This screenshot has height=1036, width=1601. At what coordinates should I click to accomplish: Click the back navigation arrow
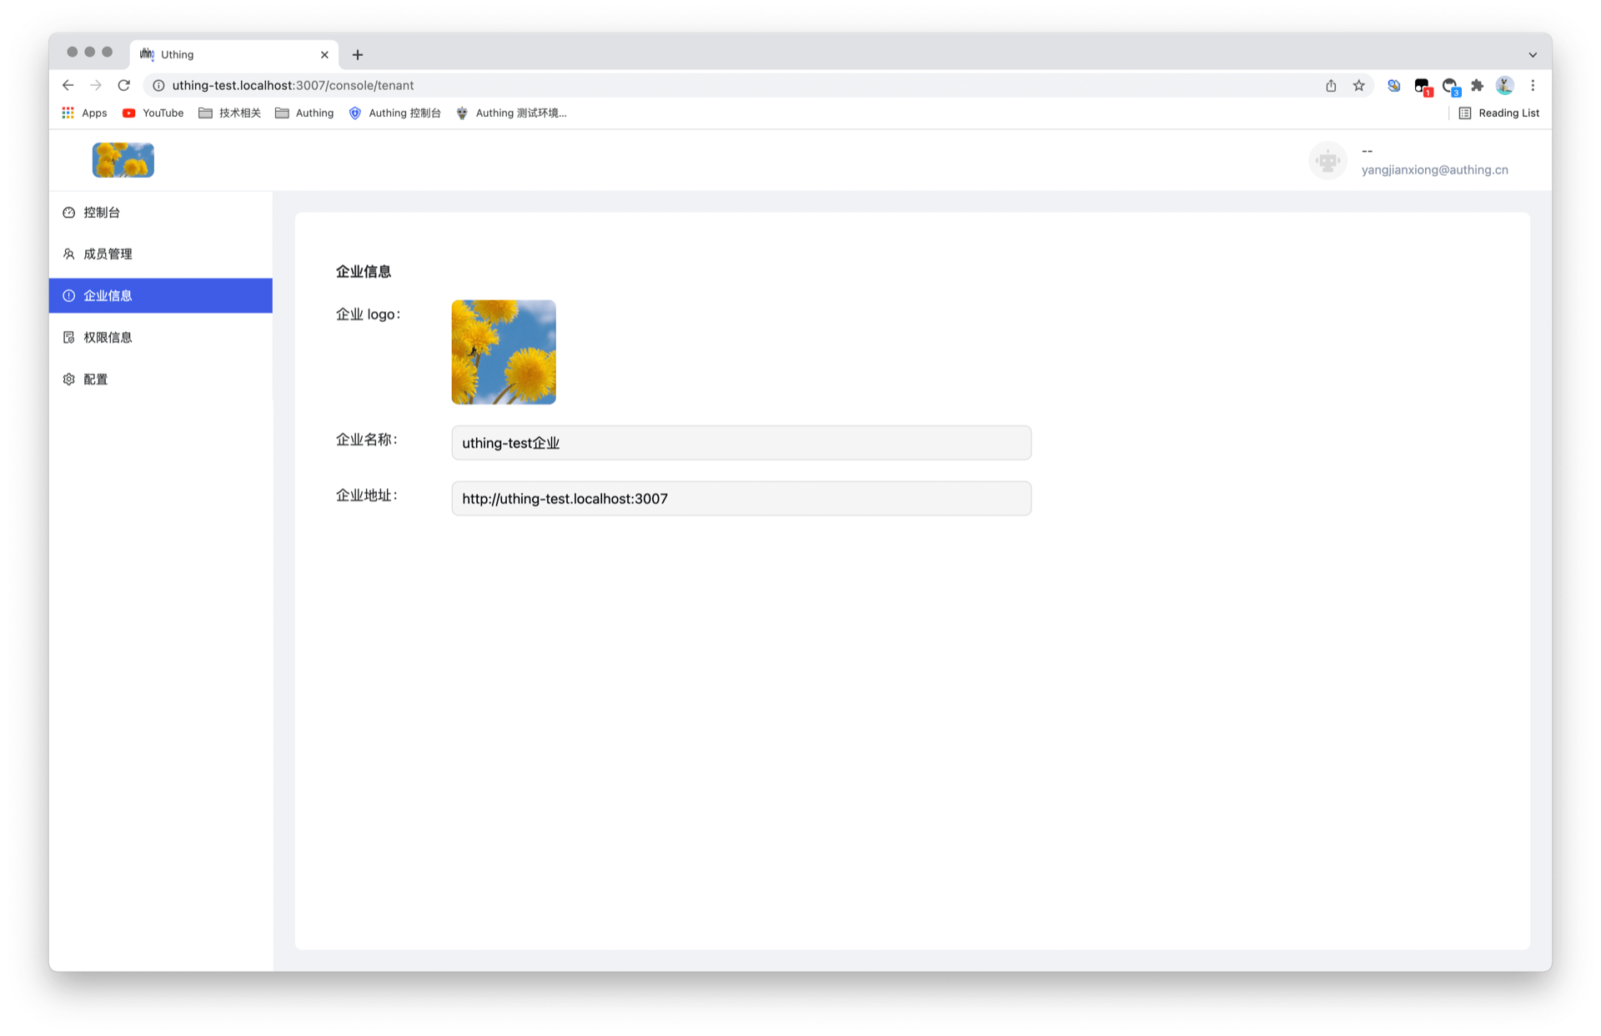(x=68, y=85)
